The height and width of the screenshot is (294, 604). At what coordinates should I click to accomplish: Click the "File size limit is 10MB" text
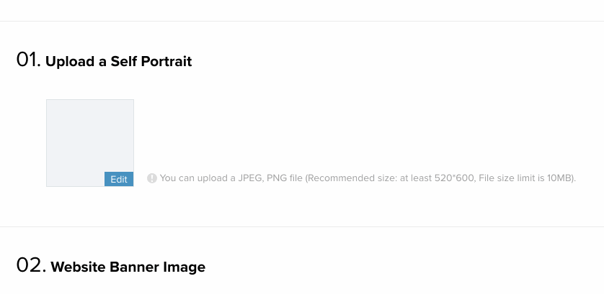point(525,178)
